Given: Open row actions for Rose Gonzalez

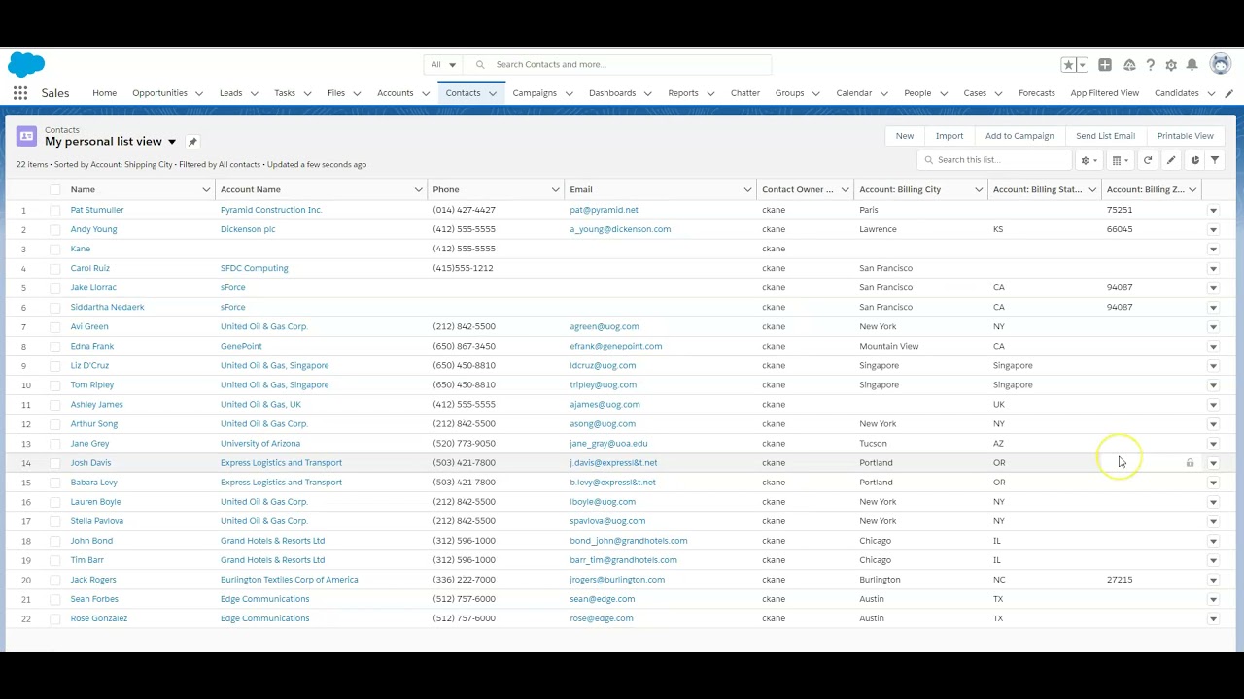Looking at the screenshot, I should coord(1213,618).
